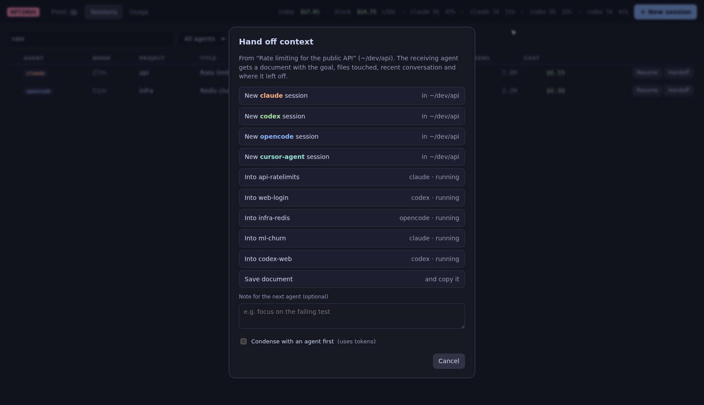Hand off into ml-churn session
This screenshot has width=704, height=405.
point(352,238)
